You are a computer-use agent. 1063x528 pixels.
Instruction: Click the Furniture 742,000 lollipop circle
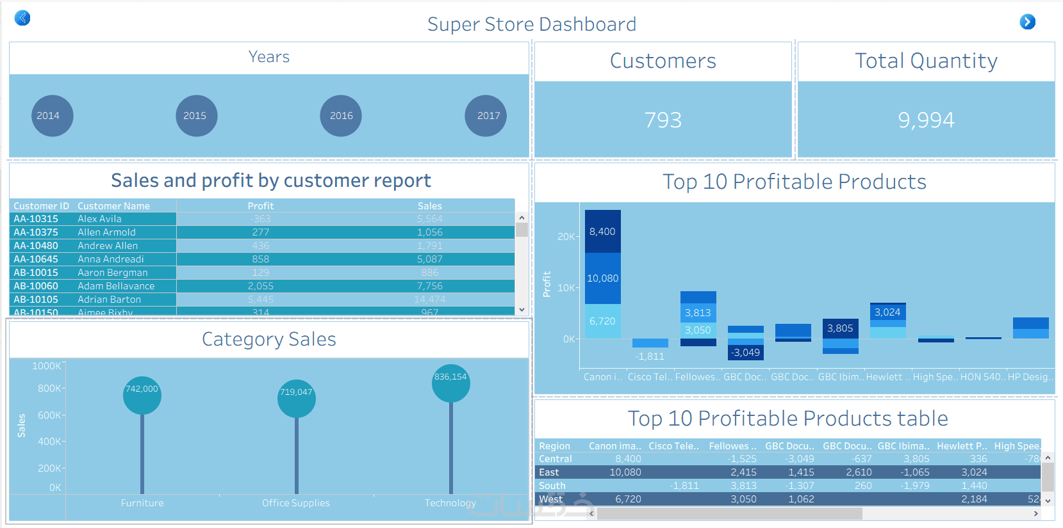(x=142, y=395)
